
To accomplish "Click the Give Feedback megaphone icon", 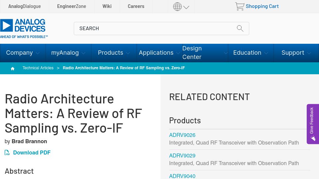I will [x=313, y=138].
